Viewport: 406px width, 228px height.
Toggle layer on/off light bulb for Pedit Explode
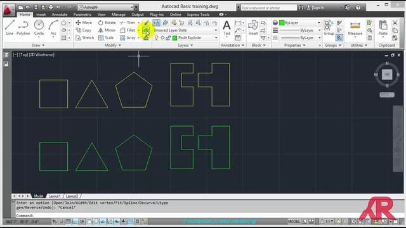[x=156, y=38]
